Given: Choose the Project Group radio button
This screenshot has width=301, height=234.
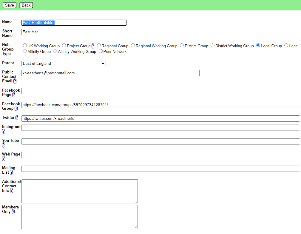Looking at the screenshot, I should (64, 45).
